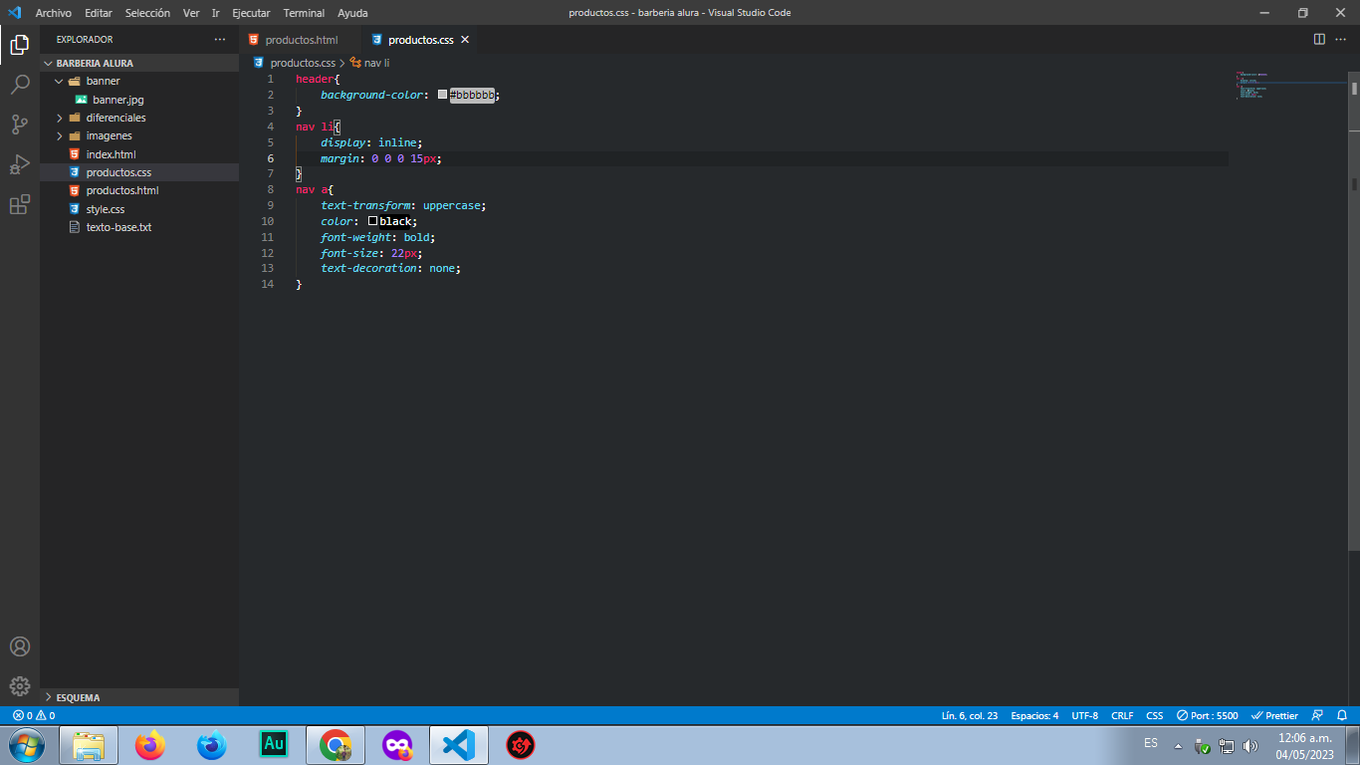Screen dimensions: 1360x765
Task: Click Lín. 6, col. 23 cursor position
Action: pyautogui.click(x=970, y=715)
